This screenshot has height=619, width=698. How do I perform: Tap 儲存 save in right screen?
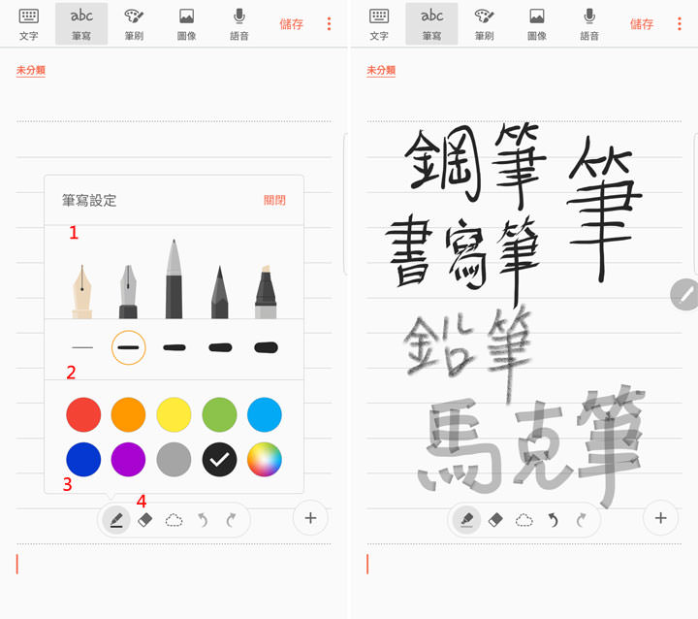pyautogui.click(x=642, y=24)
